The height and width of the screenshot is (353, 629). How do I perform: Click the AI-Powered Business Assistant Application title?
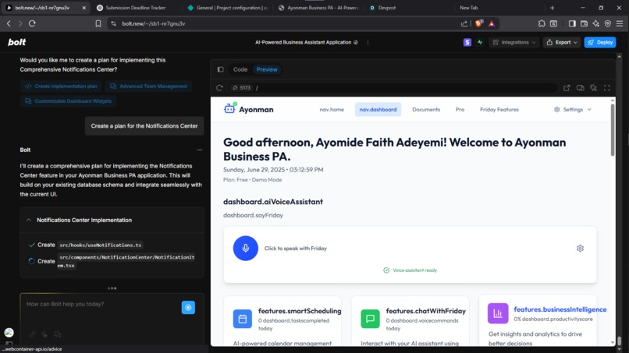[x=304, y=42]
